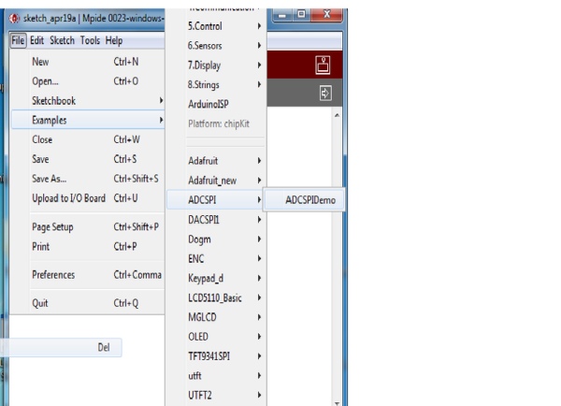The height and width of the screenshot is (406, 561).
Task: Expand the Examples submenu
Action: pyautogui.click(x=88, y=120)
